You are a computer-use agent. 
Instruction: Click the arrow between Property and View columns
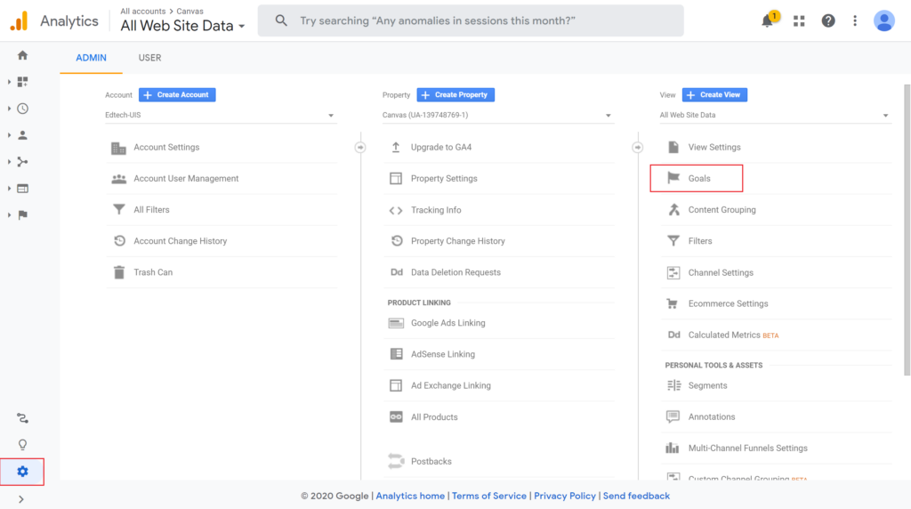click(x=637, y=148)
